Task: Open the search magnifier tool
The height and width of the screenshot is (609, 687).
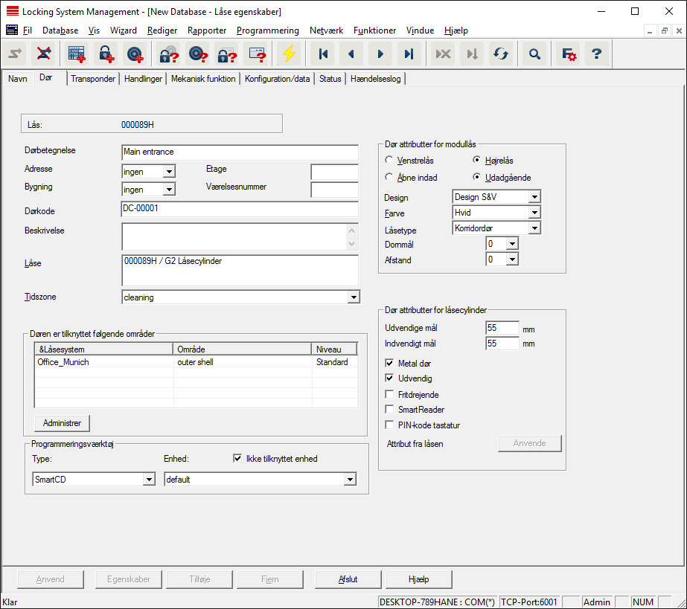Action: coord(534,54)
